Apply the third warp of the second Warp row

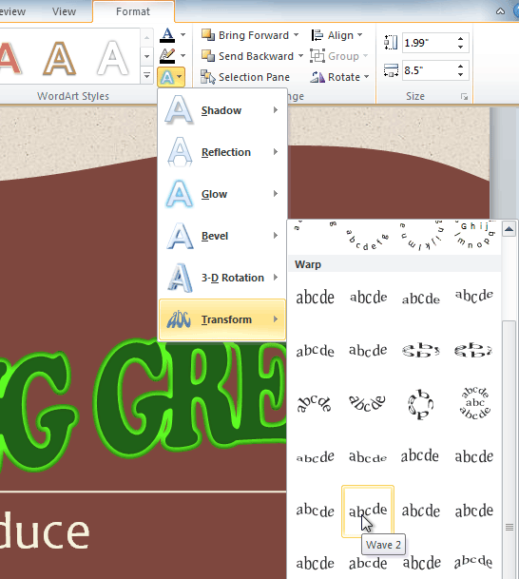pyautogui.click(x=421, y=350)
